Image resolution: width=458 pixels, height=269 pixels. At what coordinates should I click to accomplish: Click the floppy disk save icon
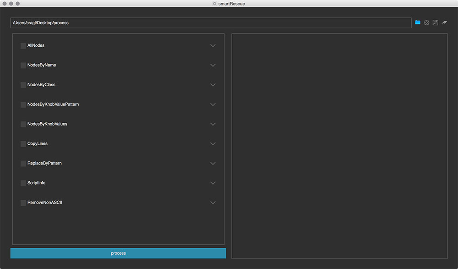click(x=435, y=22)
